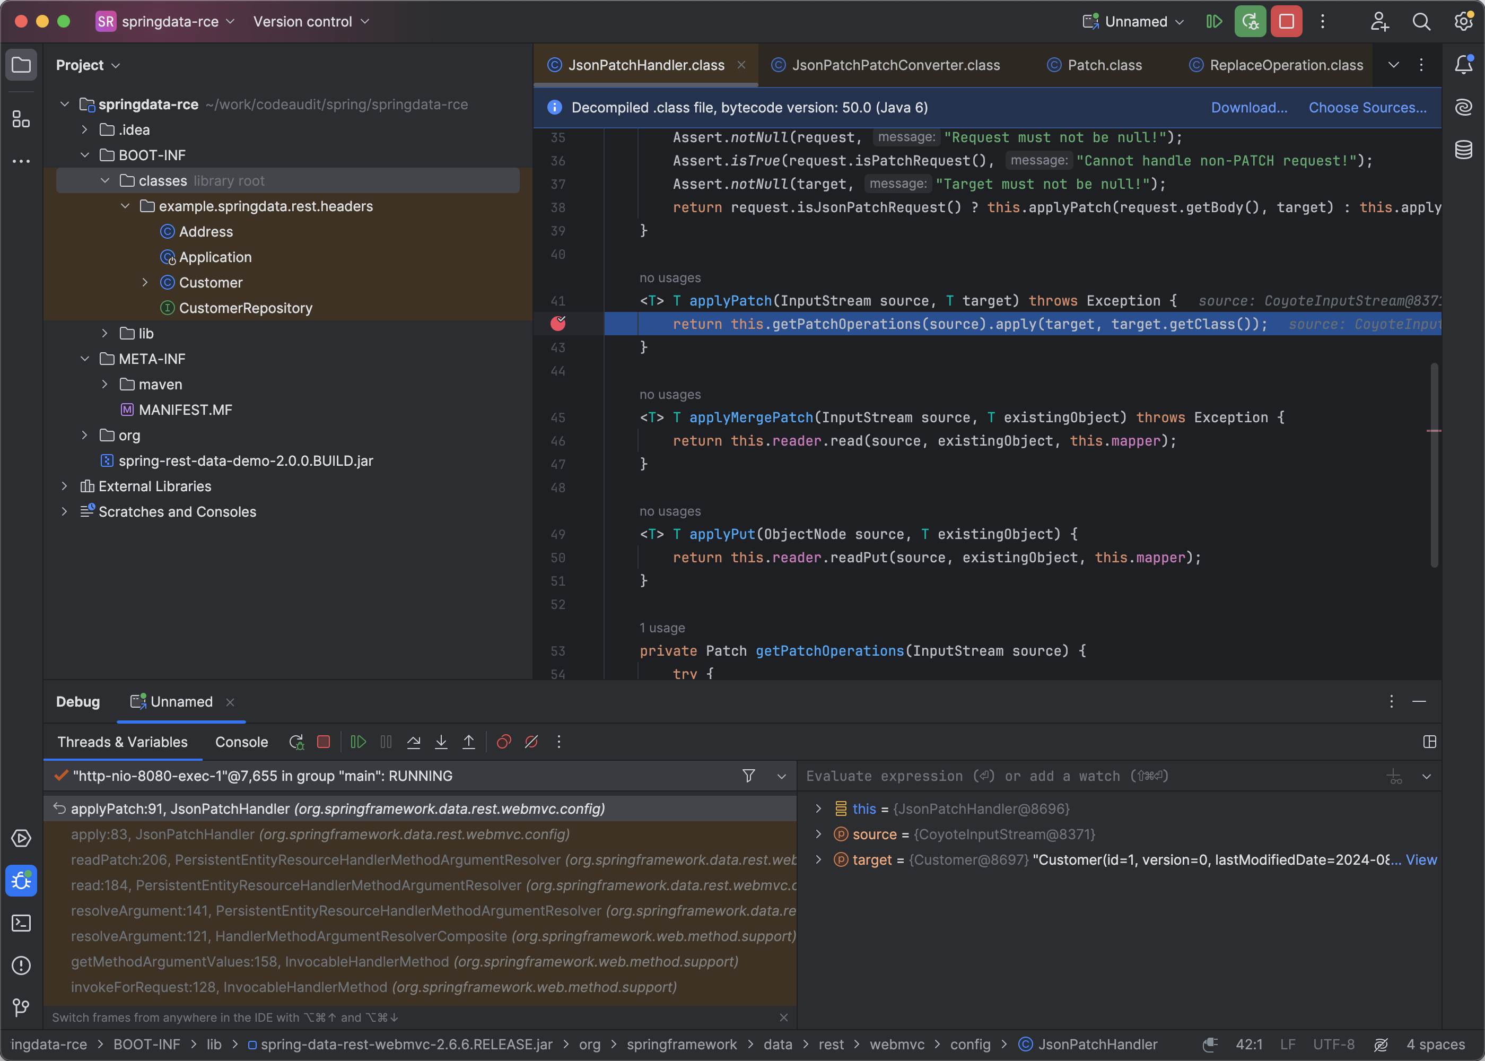Expand the Customer class node
The height and width of the screenshot is (1061, 1485).
[x=145, y=282]
